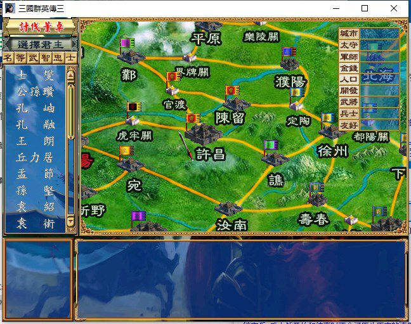Image resolution: width=411 pixels, height=324 pixels.
Task: Choose ruler 孔岫 from the list
Action: coord(35,108)
